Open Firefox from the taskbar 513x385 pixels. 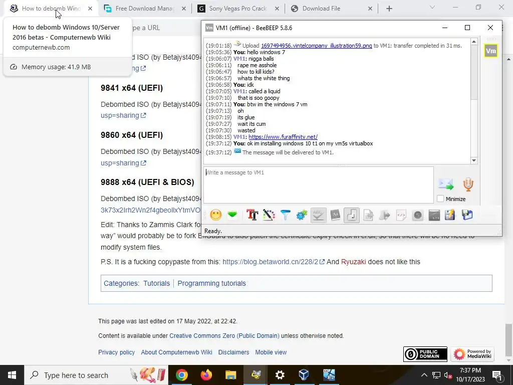tap(206, 375)
